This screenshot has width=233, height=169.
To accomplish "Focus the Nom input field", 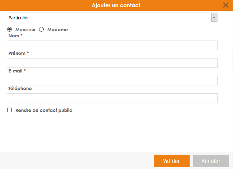I will click(x=112, y=45).
